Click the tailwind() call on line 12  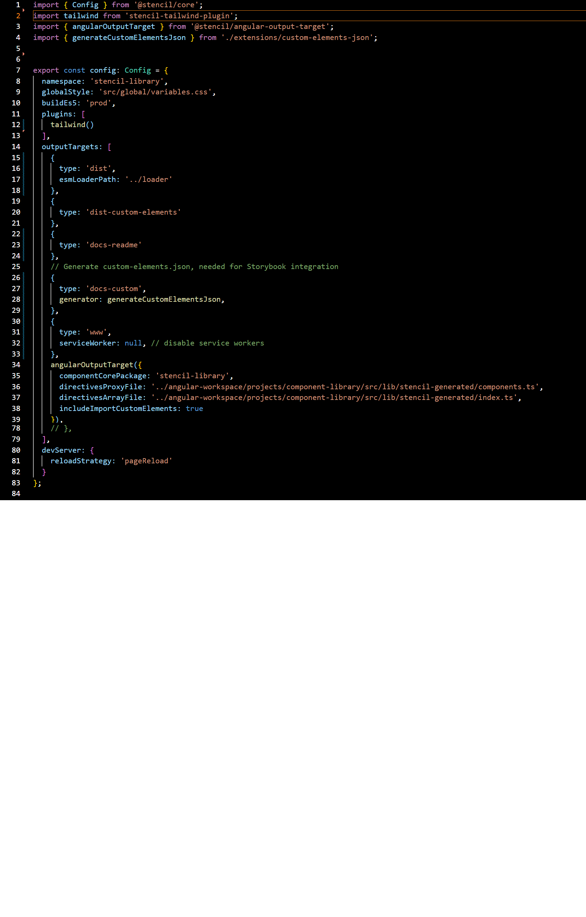(72, 125)
